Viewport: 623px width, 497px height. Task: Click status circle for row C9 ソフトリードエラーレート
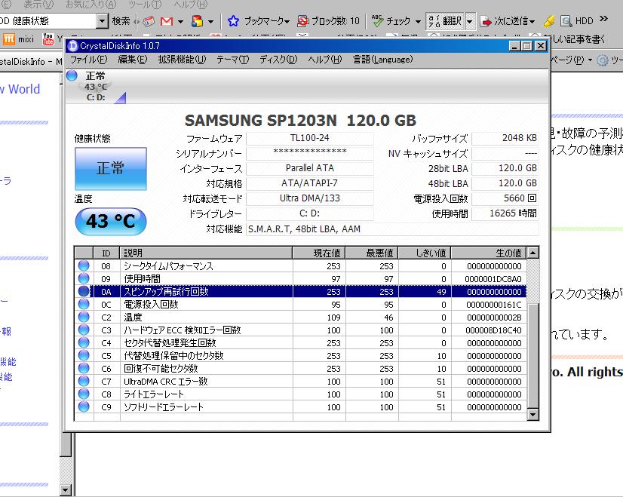[x=84, y=406]
